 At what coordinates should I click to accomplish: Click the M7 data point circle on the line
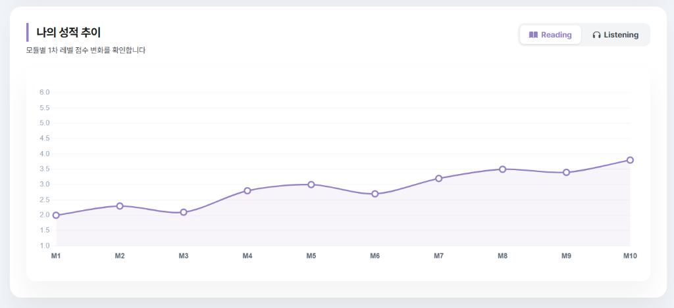click(x=438, y=178)
